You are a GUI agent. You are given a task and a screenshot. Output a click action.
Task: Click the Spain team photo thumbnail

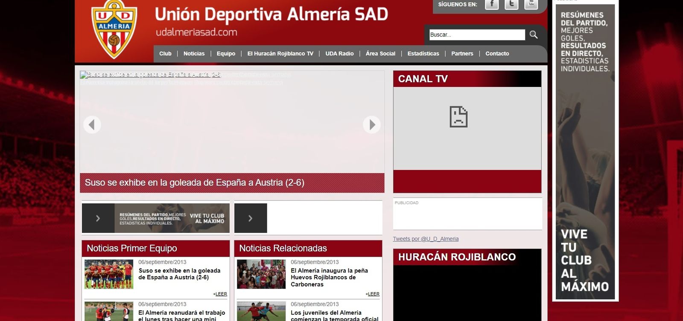point(109,274)
